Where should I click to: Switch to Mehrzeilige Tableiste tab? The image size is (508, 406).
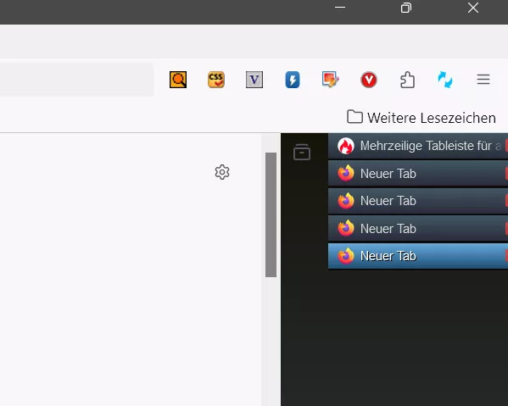pyautogui.click(x=418, y=146)
